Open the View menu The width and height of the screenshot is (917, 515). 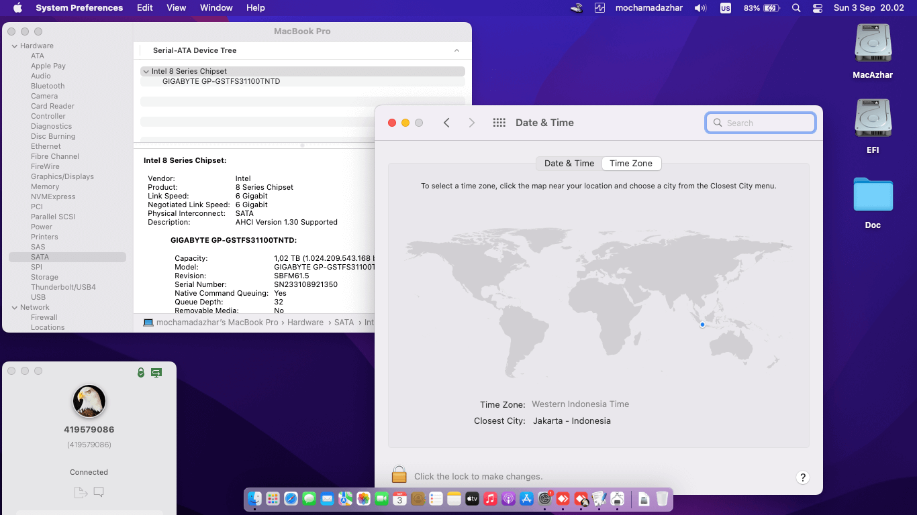tap(177, 8)
